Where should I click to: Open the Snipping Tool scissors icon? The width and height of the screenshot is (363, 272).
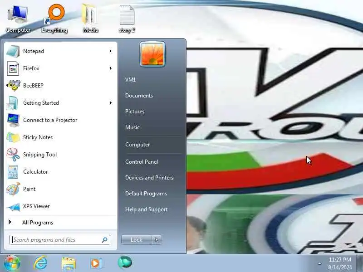13,155
